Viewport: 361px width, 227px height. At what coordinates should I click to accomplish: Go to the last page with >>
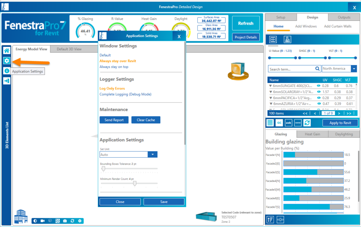click(x=349, y=113)
